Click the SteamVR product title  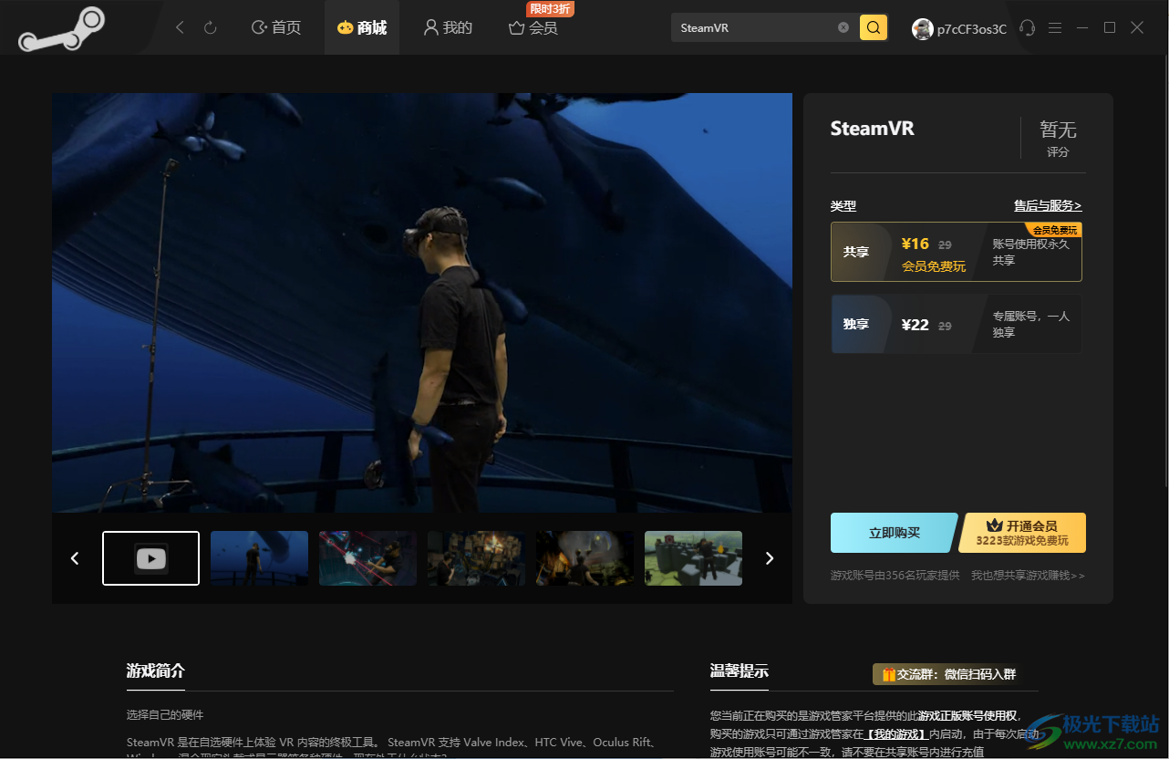pos(872,129)
